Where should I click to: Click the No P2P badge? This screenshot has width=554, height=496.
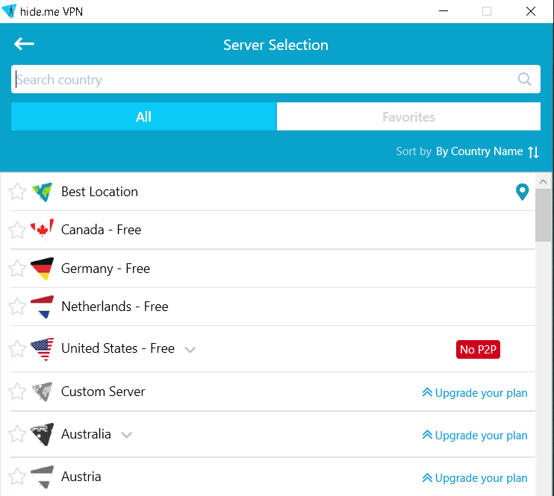tap(478, 350)
